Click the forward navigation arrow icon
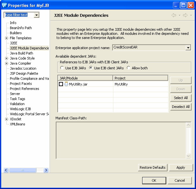This screenshot has height=189, width=196. click(185, 15)
